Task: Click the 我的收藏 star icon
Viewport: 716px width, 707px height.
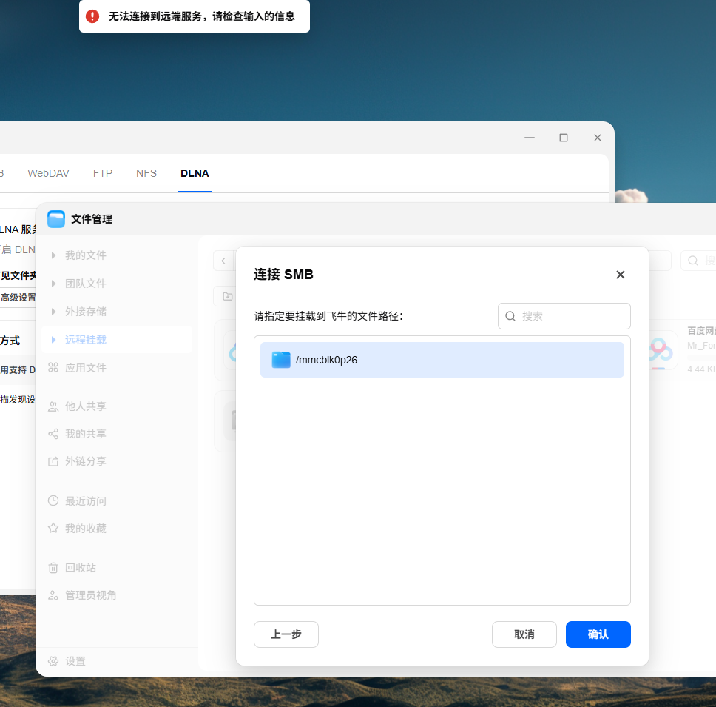Action: tap(53, 529)
